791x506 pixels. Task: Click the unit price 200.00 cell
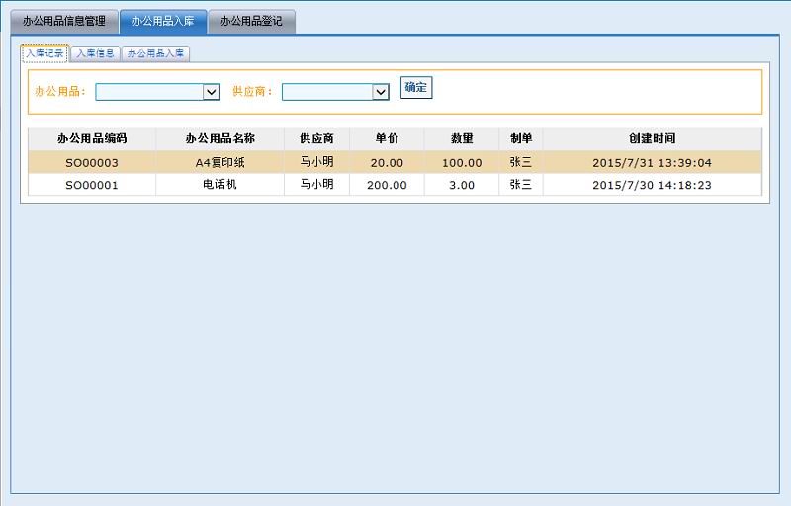pyautogui.click(x=387, y=185)
